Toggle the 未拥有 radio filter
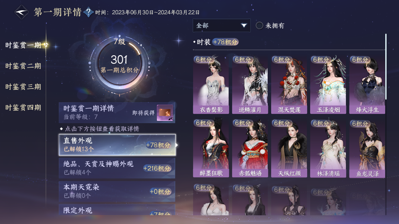Image resolution: width=399 pixels, height=224 pixels. [x=259, y=25]
